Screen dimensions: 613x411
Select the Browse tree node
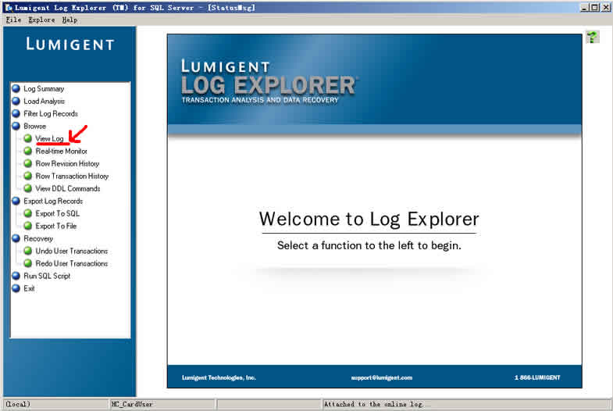(35, 127)
